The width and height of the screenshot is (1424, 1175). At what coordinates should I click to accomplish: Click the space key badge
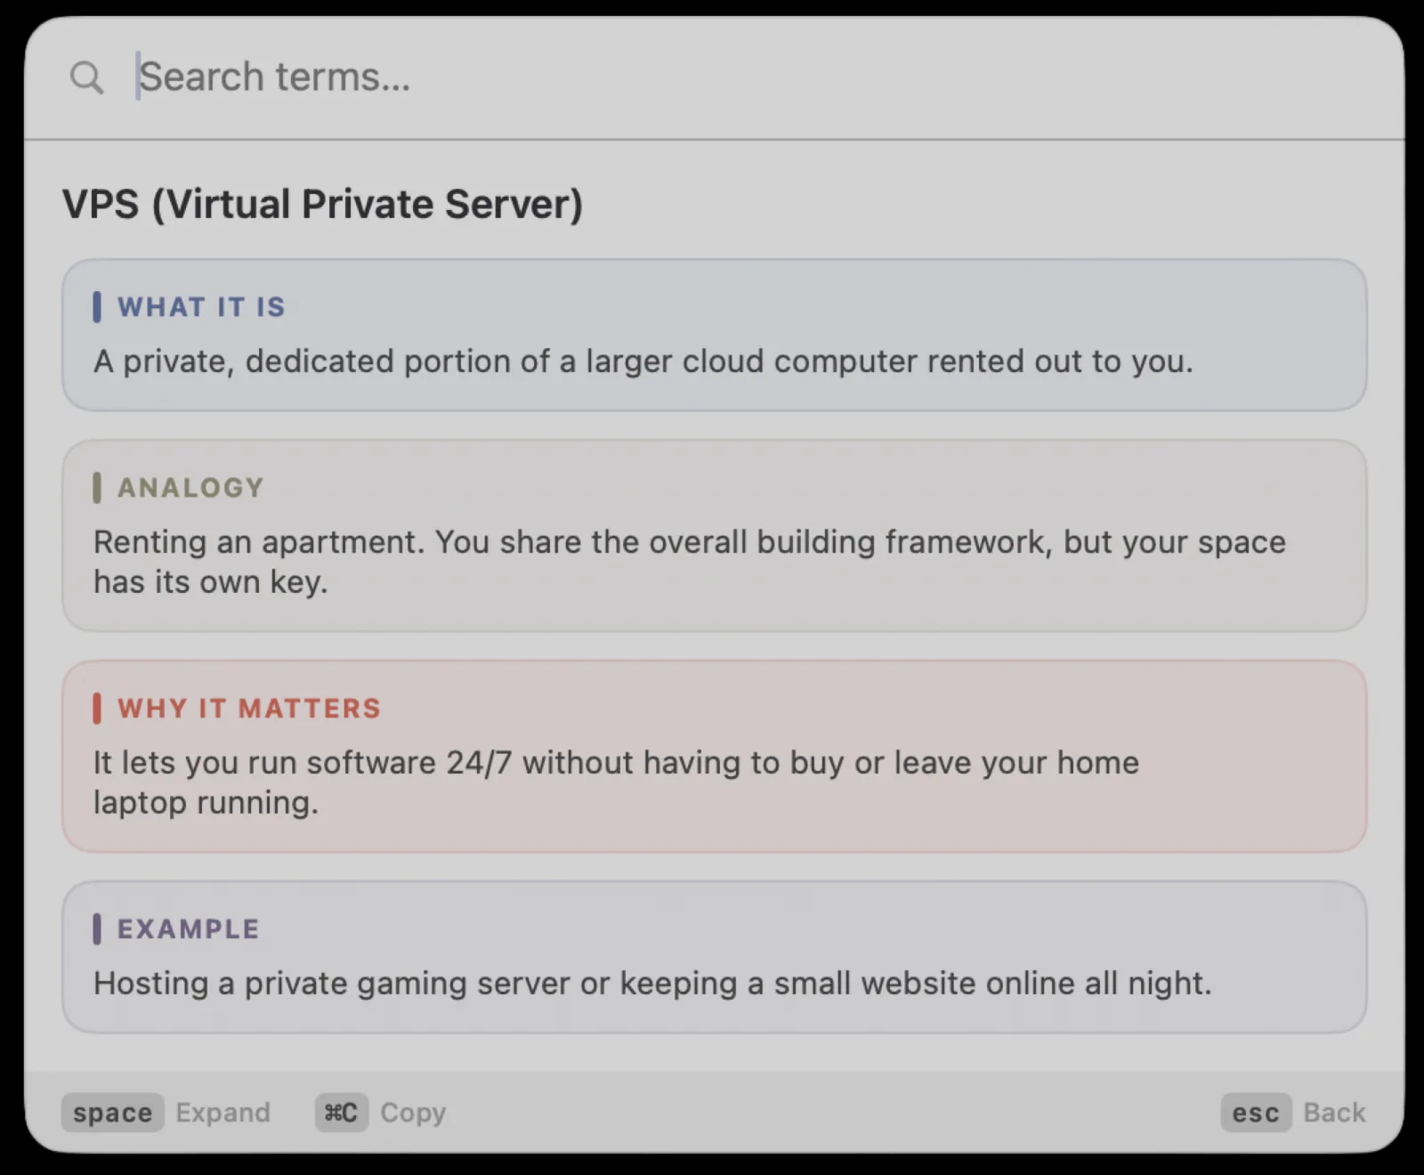tap(112, 1113)
